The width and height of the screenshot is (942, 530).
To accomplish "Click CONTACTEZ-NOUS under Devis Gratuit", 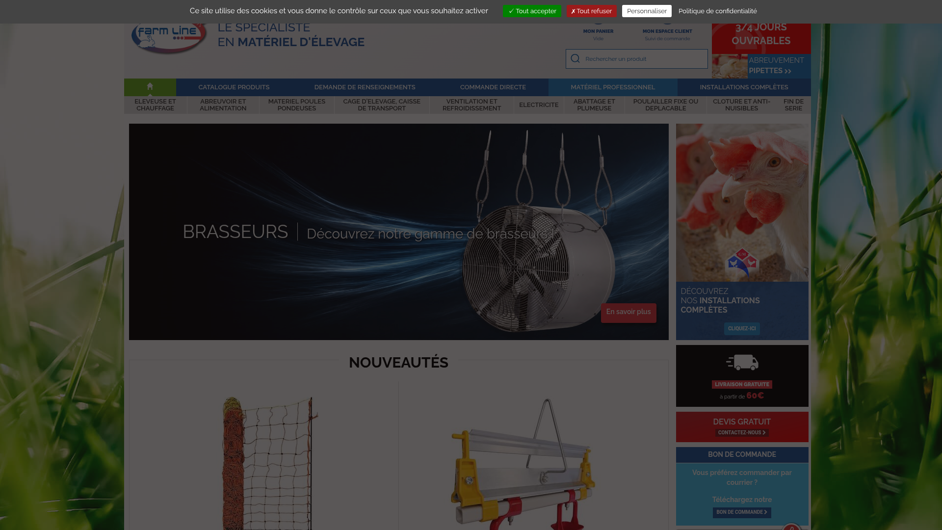I will tap(742, 433).
